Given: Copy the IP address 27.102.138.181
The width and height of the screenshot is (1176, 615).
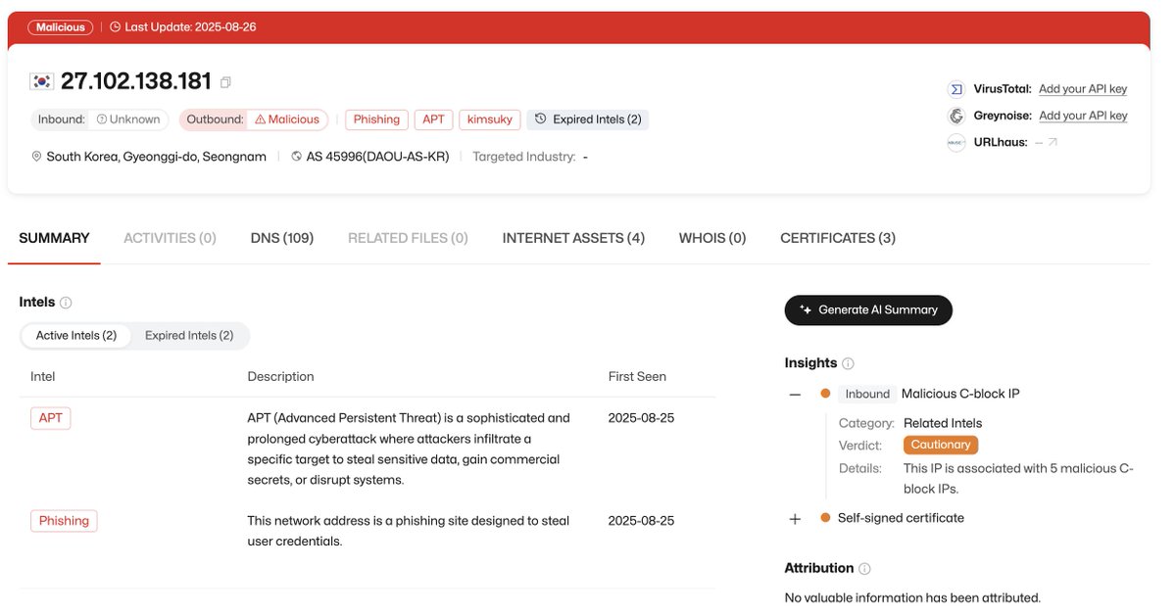Looking at the screenshot, I should pyautogui.click(x=226, y=82).
